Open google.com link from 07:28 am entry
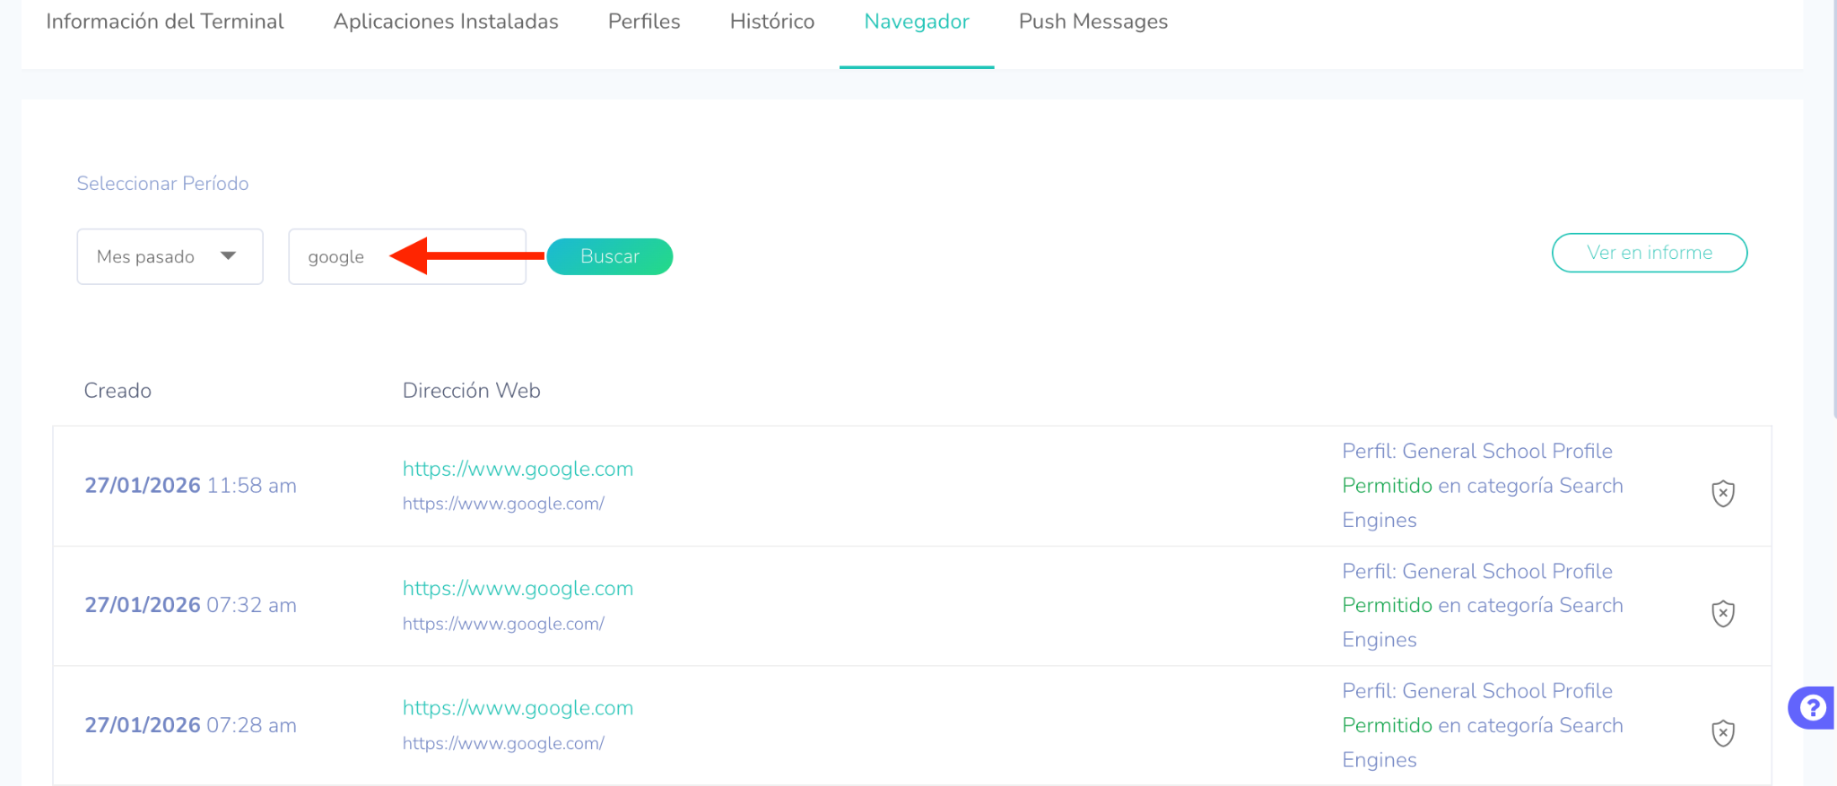Screen dimensions: 1837x786 (518, 708)
